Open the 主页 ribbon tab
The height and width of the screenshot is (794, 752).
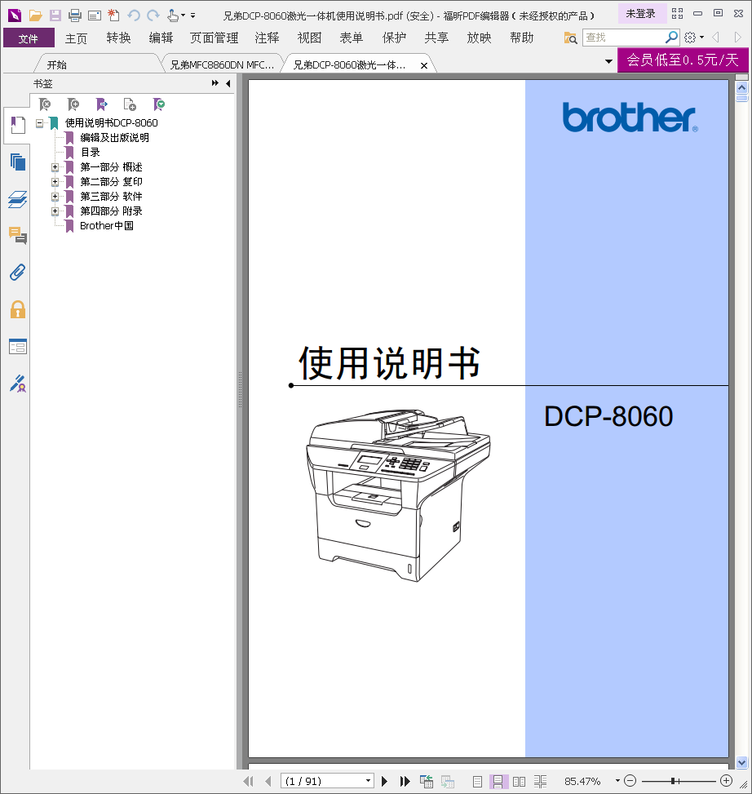(77, 38)
